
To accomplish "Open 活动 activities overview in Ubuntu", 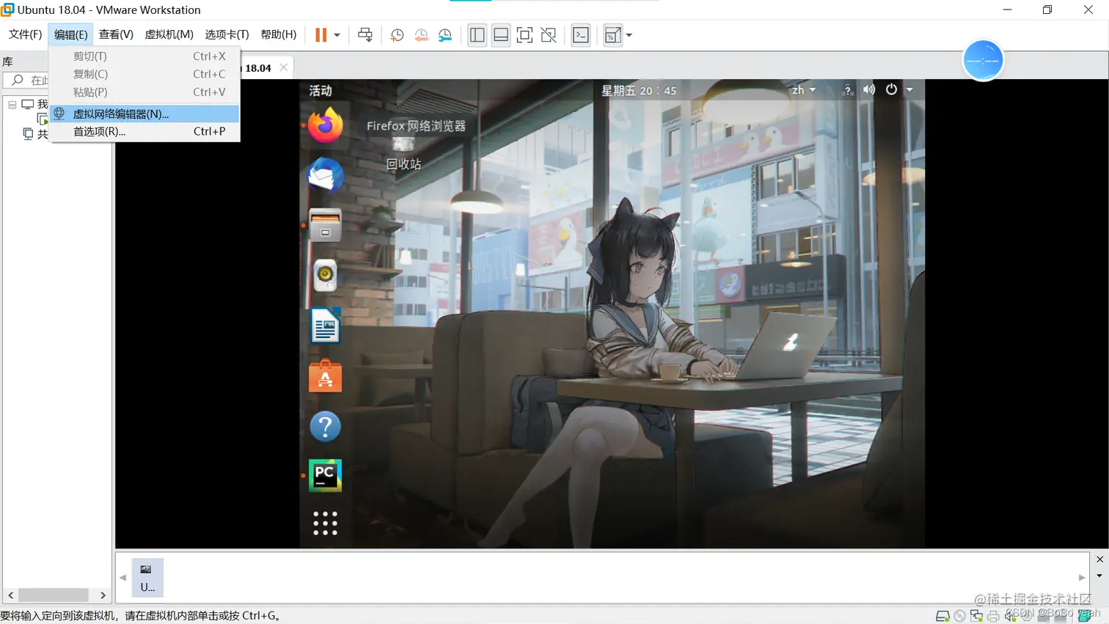I will [x=321, y=90].
